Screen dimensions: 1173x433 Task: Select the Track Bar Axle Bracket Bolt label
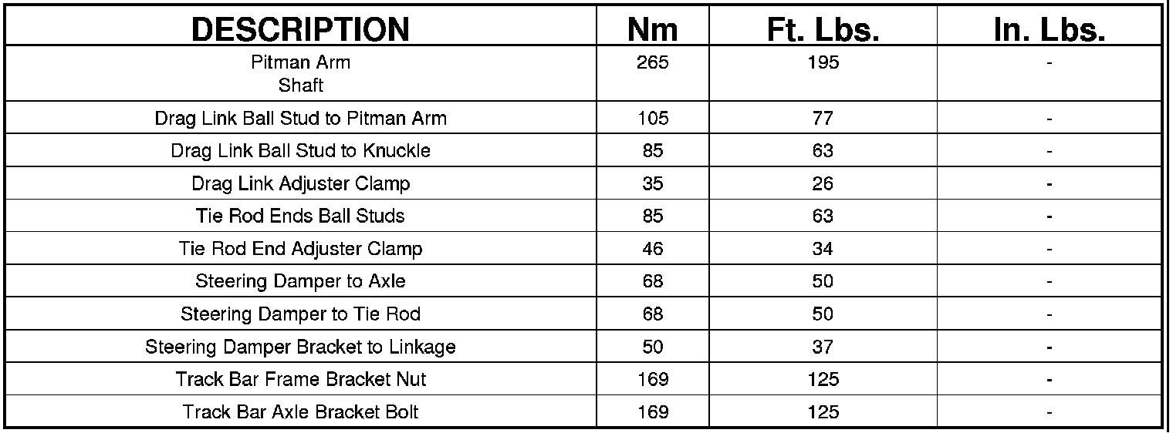click(x=300, y=412)
